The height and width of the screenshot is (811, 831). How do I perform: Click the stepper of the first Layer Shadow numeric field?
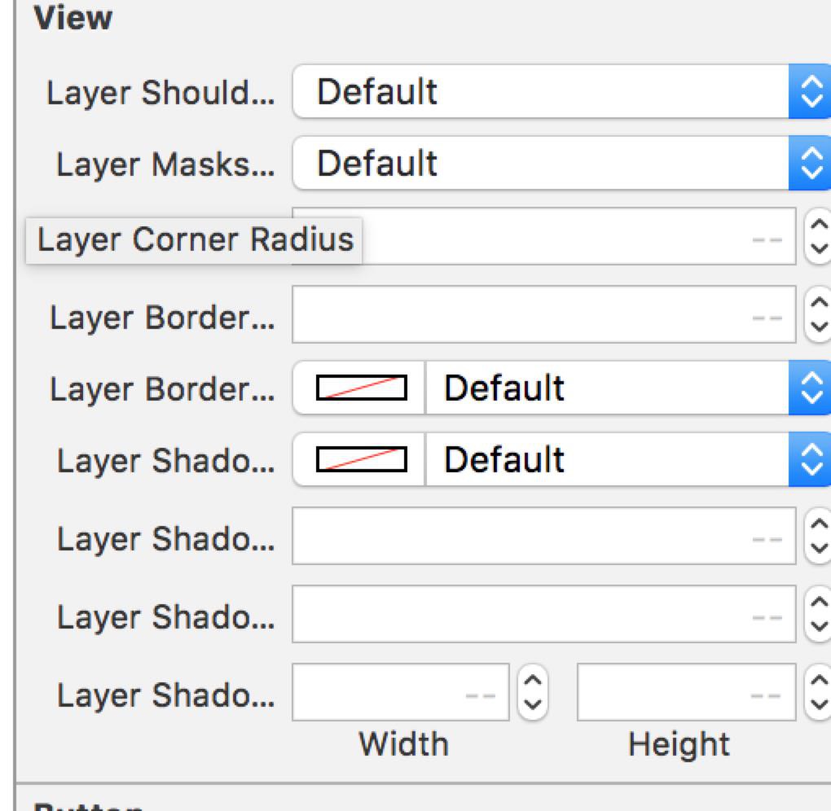coord(818,536)
